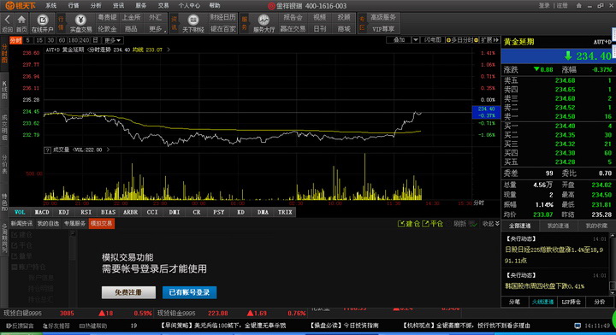Select the KDJ indicator tab
Image resolution: width=616 pixels, height=335 pixels.
click(x=63, y=212)
